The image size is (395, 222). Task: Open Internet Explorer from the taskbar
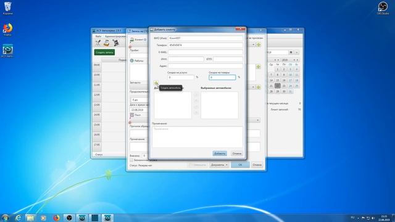(x=18, y=218)
